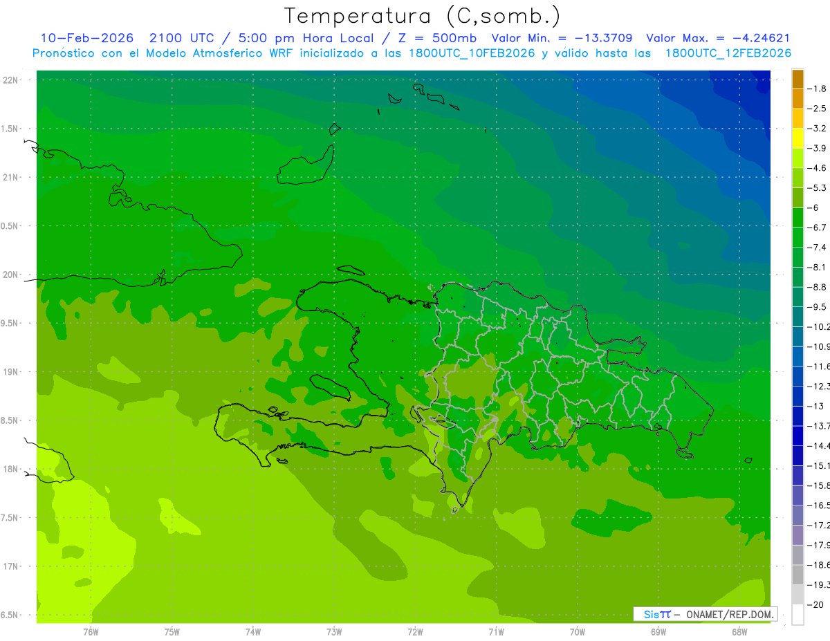The image size is (830, 641).
Task: Click the "72W" longitude axis label
Action: click(415, 631)
